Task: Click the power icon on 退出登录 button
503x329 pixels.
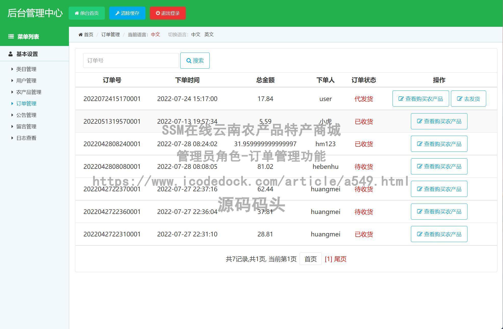Action: pyautogui.click(x=158, y=13)
